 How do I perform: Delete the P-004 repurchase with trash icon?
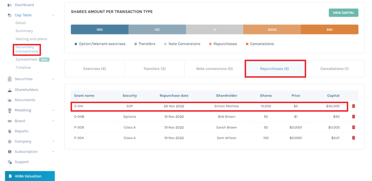353,137
